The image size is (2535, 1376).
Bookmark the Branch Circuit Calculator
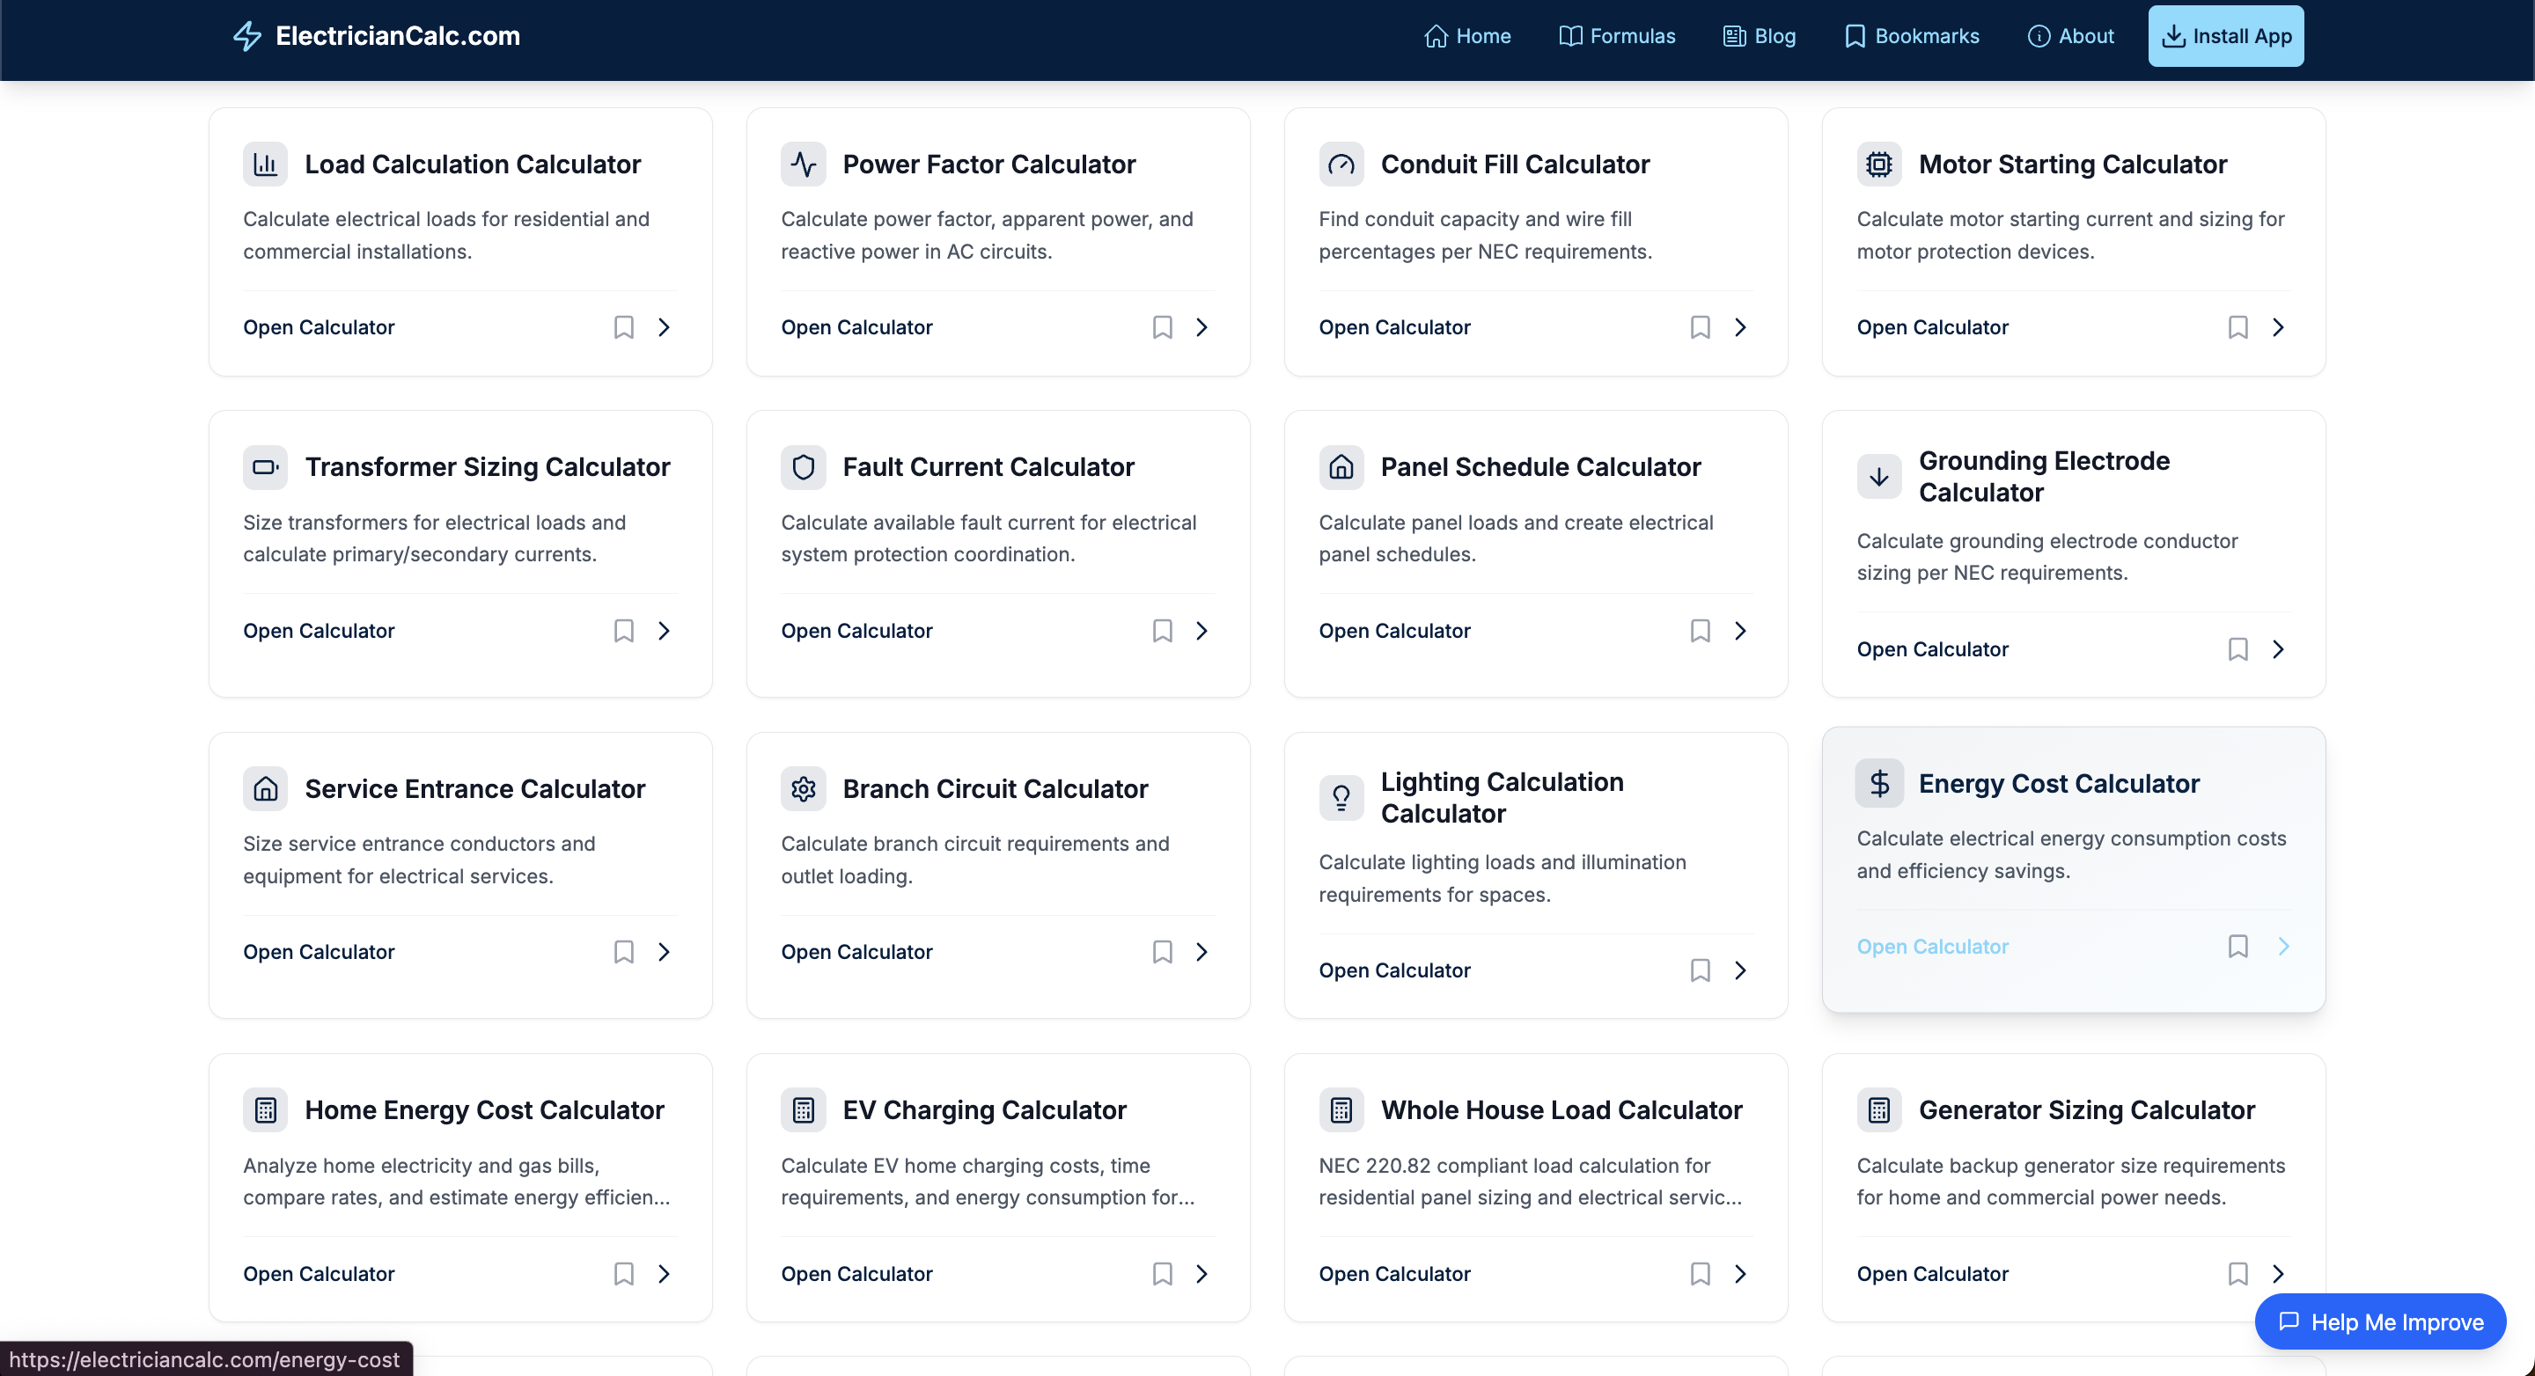pos(1162,952)
